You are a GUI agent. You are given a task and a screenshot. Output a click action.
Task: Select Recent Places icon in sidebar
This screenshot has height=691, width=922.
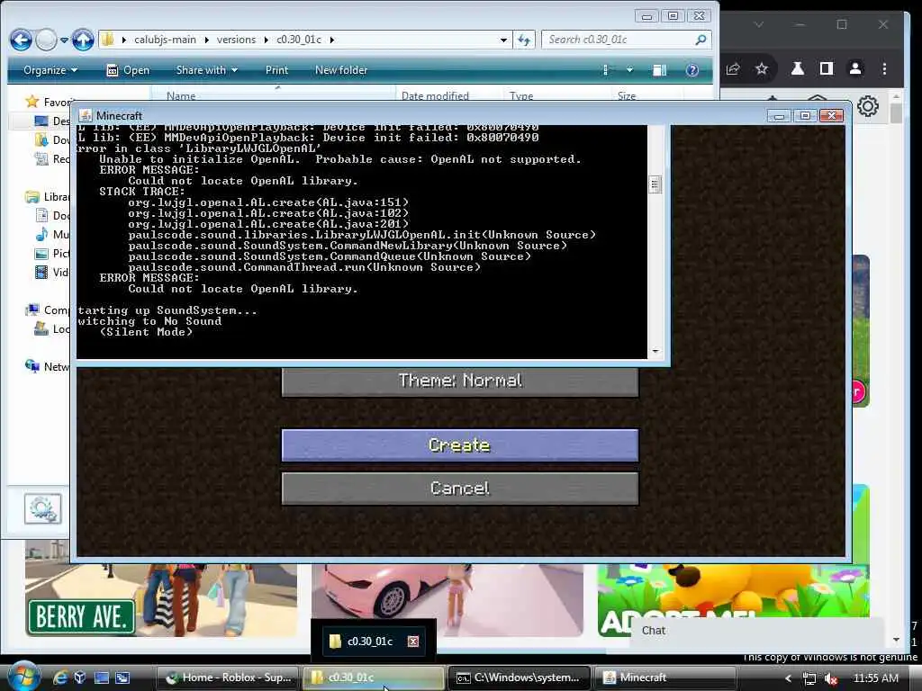(x=41, y=158)
